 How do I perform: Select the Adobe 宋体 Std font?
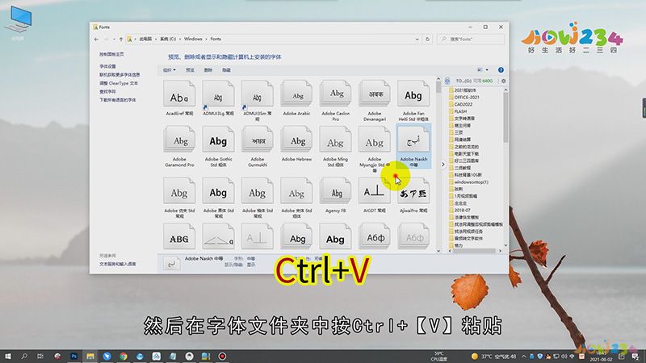pyautogui.click(x=296, y=191)
